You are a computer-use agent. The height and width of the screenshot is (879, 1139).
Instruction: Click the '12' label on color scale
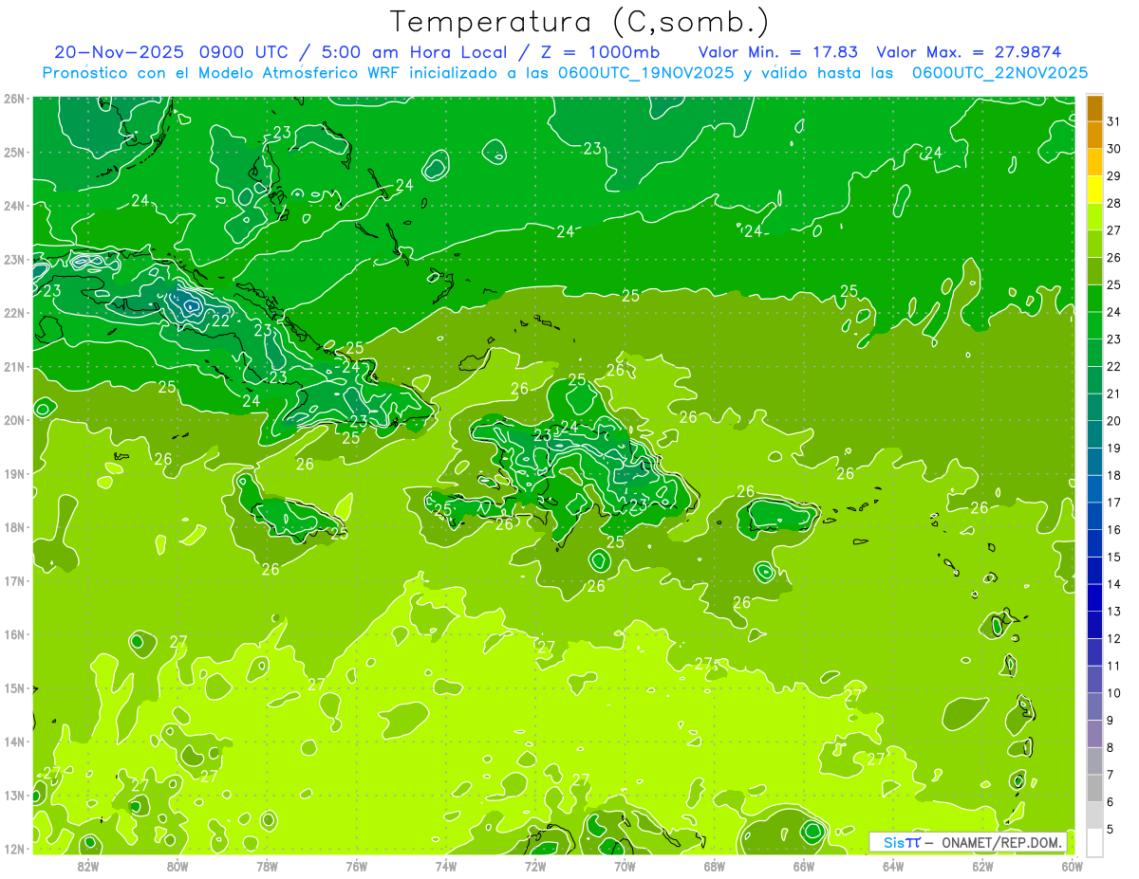coord(1113,639)
